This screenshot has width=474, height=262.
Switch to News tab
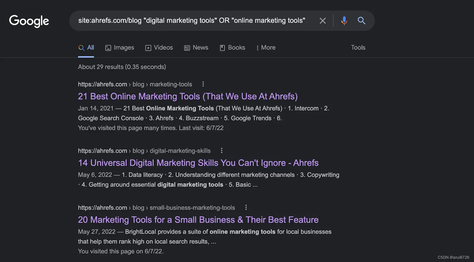click(x=196, y=48)
